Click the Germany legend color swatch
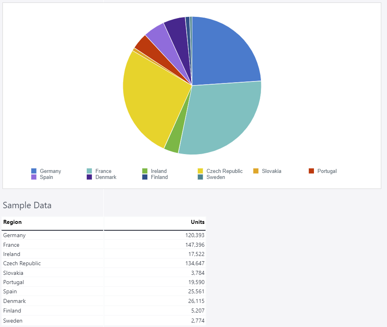Viewport: 387px width, 327px height. [x=34, y=171]
